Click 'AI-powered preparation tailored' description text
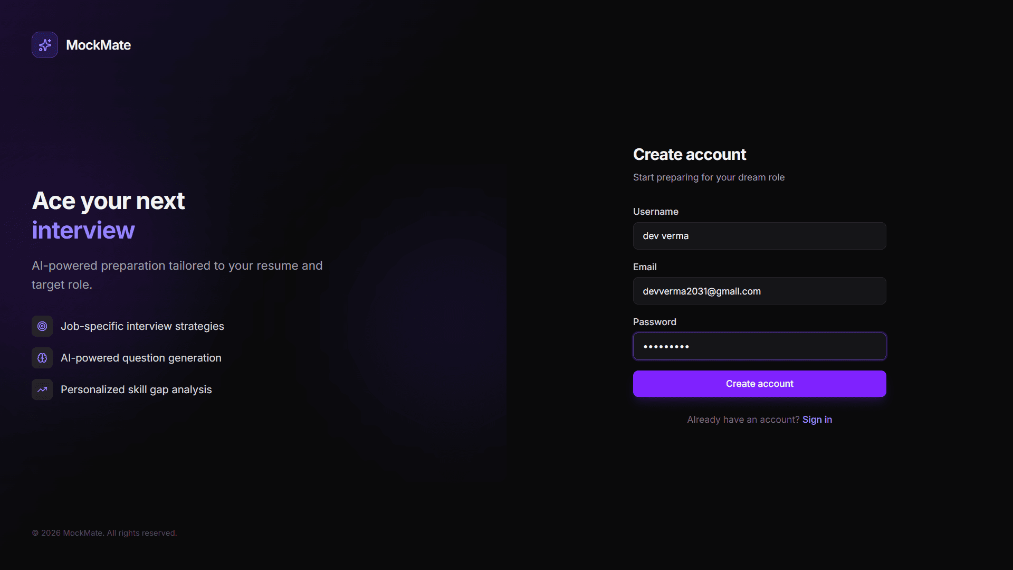Viewport: 1013px width, 570px height. click(x=177, y=275)
